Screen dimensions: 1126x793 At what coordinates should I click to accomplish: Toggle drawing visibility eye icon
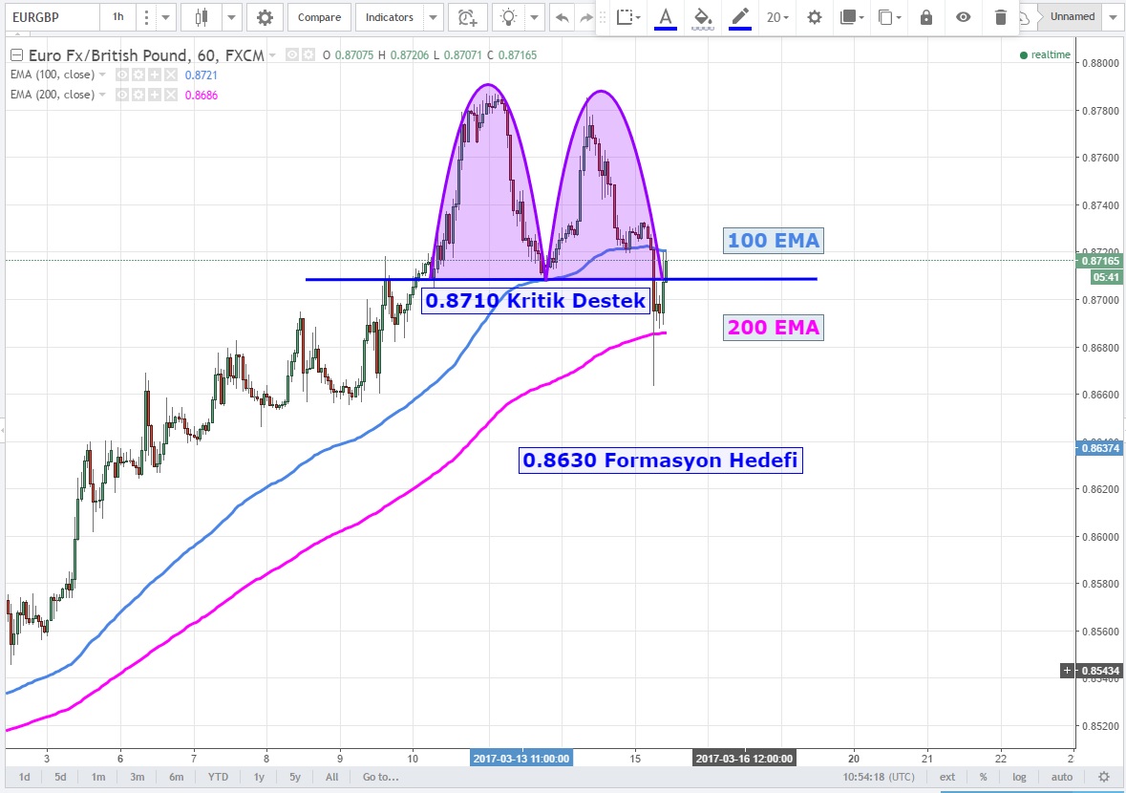tap(964, 17)
